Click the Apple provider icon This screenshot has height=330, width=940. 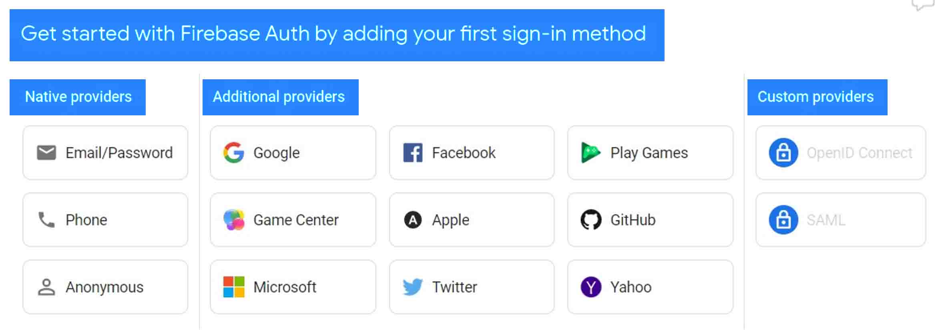(x=413, y=220)
